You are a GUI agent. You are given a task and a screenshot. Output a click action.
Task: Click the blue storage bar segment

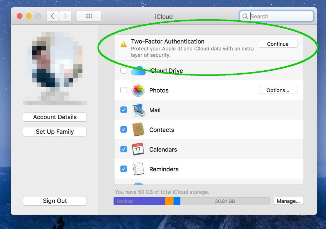tap(177, 201)
